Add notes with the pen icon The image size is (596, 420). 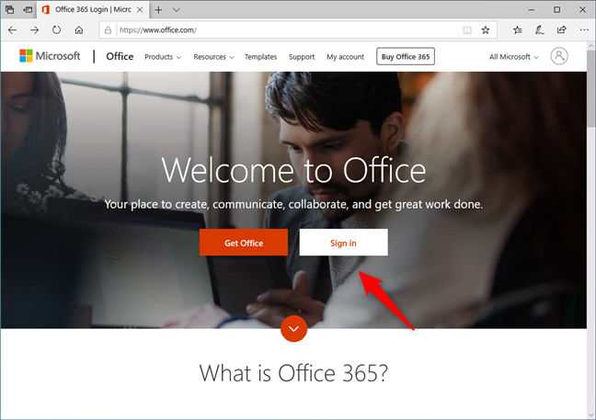(539, 30)
